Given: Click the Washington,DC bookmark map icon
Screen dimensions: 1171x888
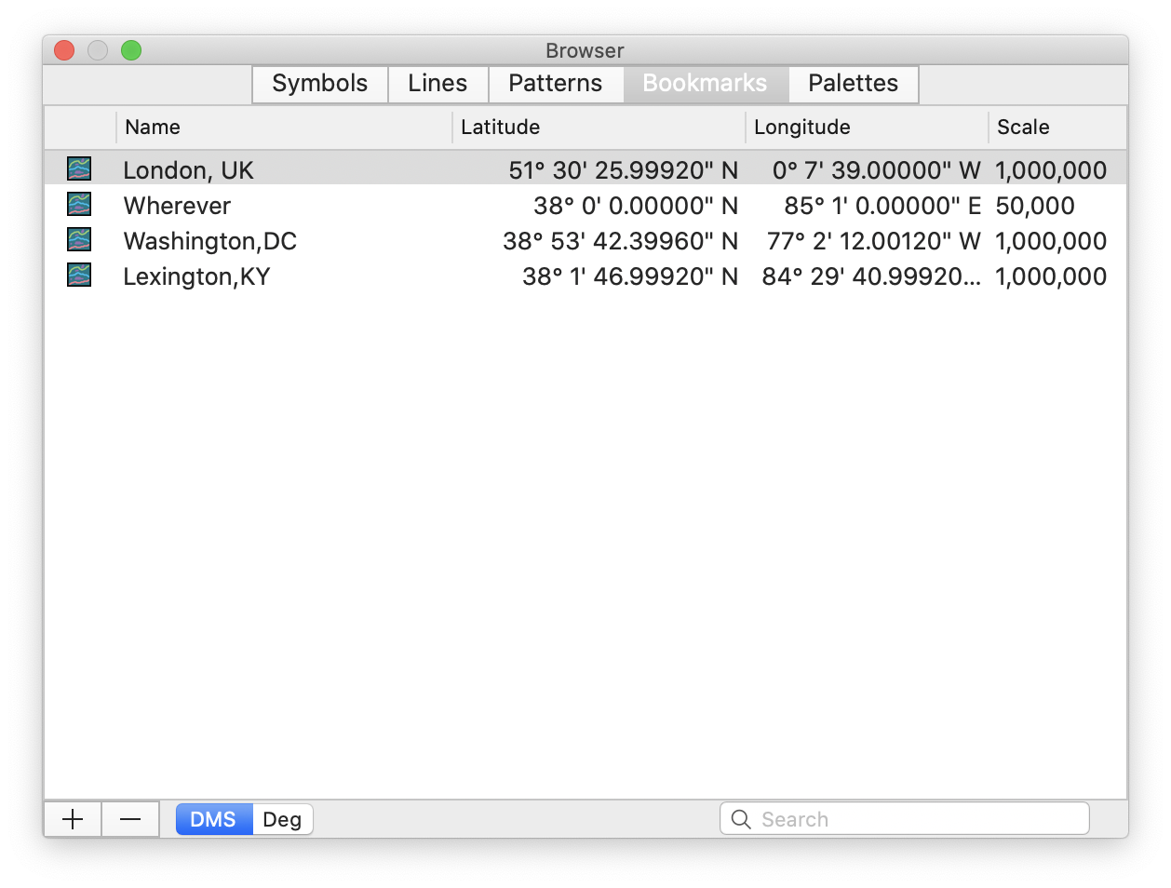Looking at the screenshot, I should (79, 239).
